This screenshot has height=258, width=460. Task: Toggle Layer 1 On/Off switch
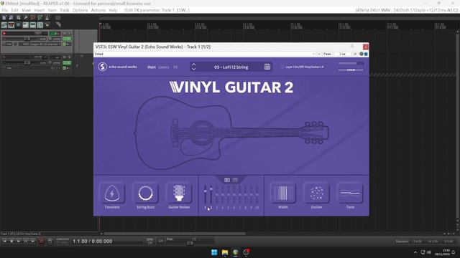point(282,67)
